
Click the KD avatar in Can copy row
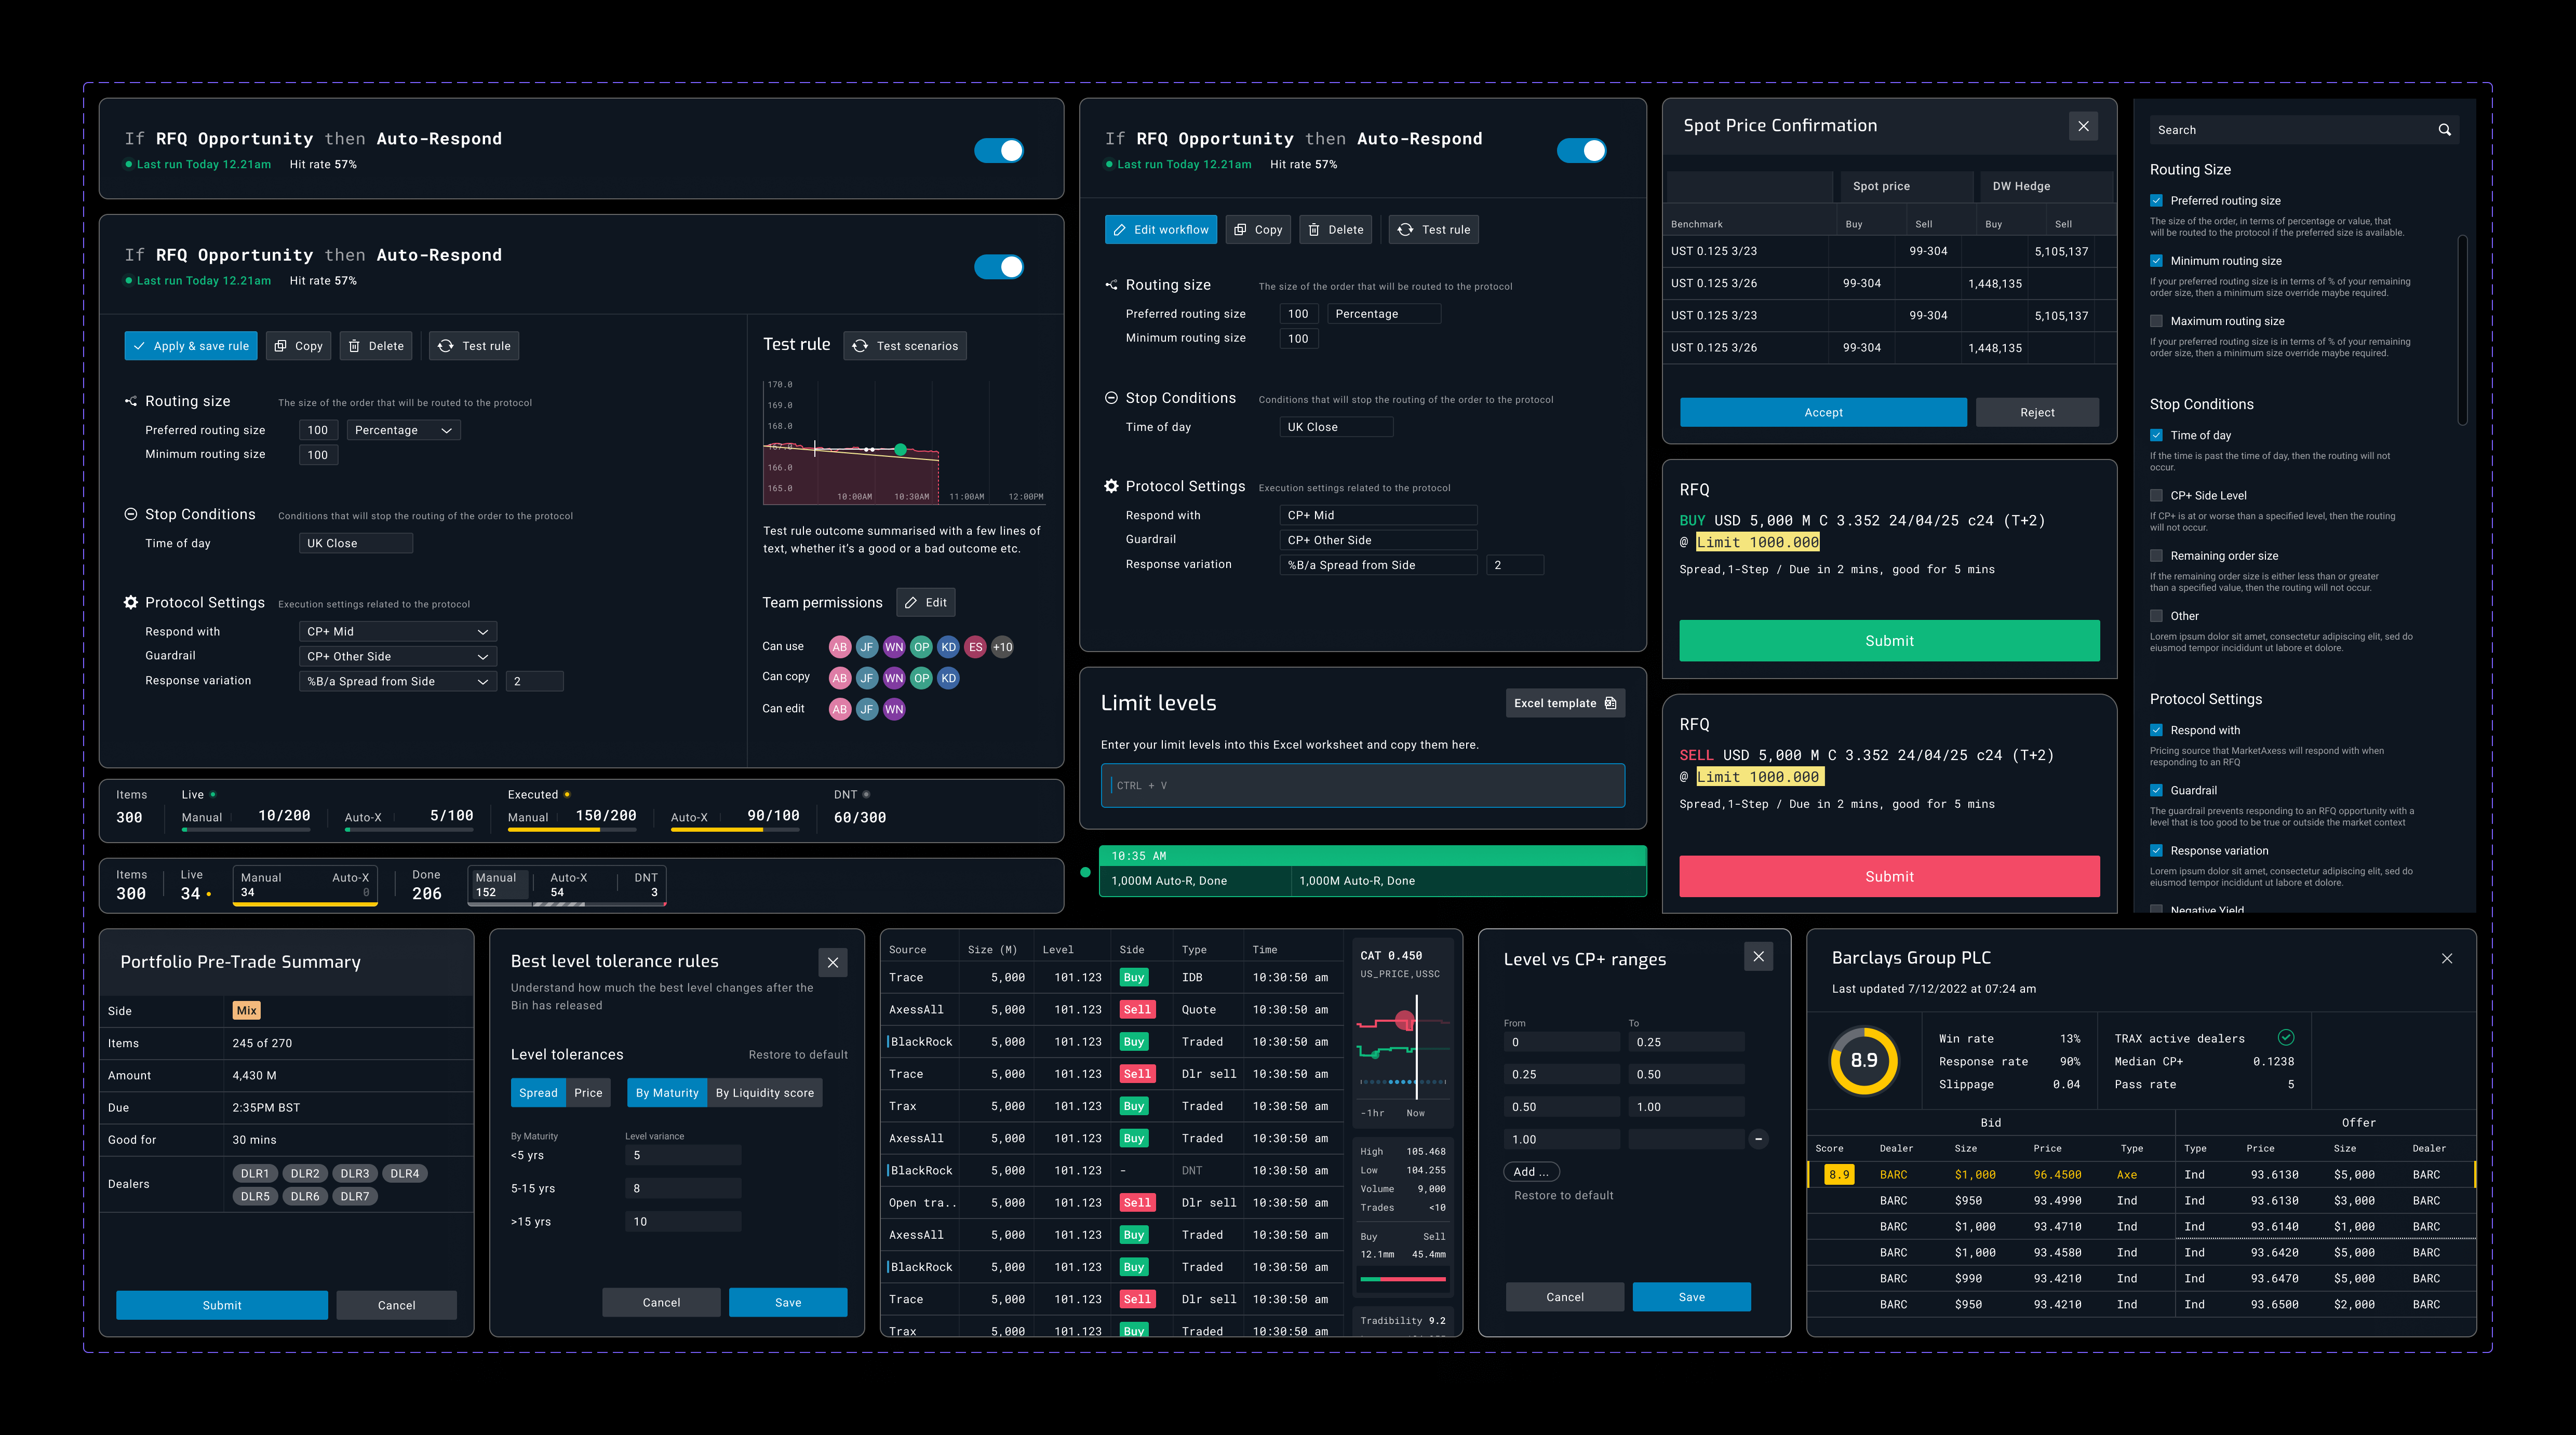coord(948,678)
